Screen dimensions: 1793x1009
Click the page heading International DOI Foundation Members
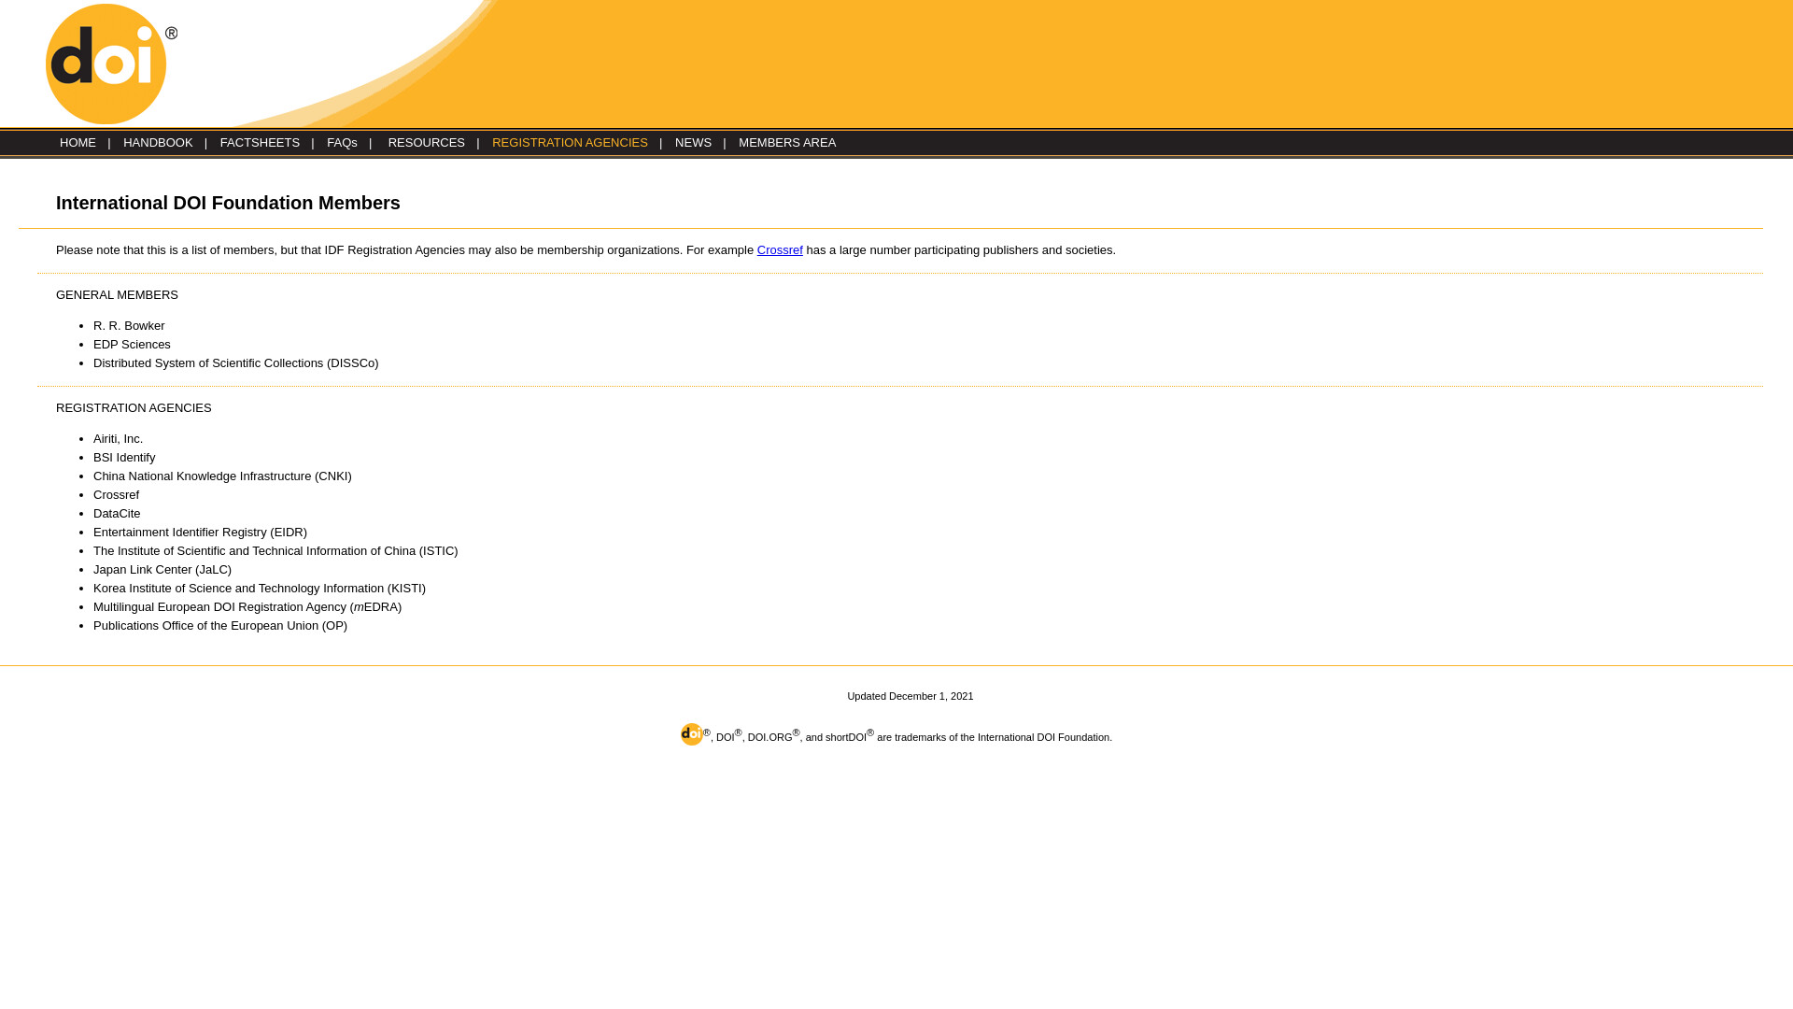pos(228,203)
